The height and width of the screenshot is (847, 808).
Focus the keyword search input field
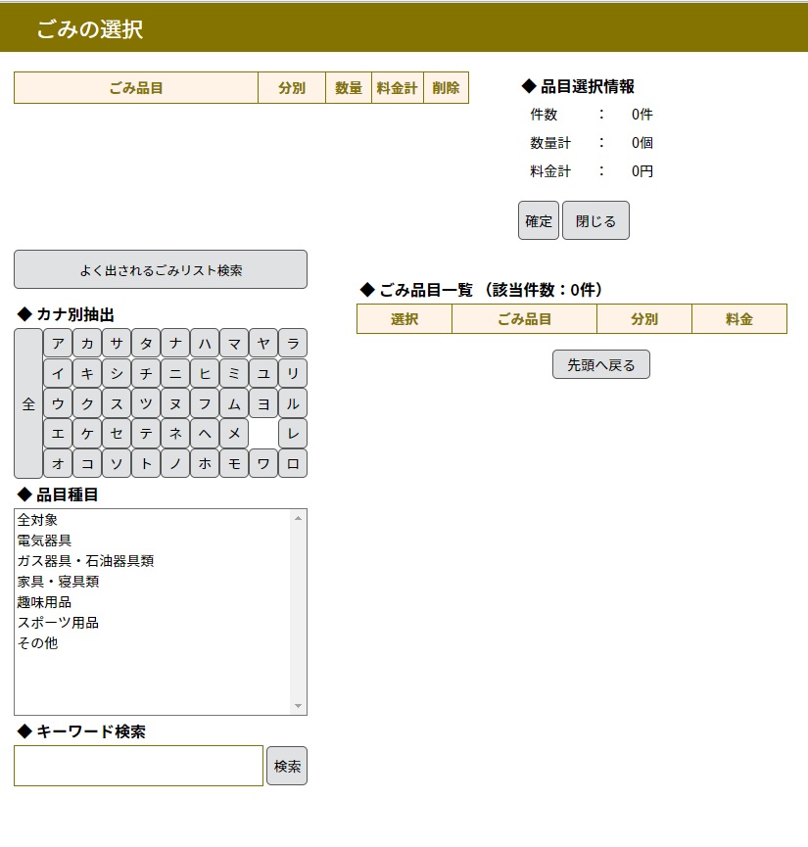click(x=138, y=766)
